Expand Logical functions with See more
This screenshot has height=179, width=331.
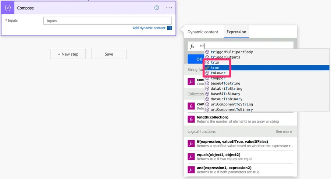284,131
